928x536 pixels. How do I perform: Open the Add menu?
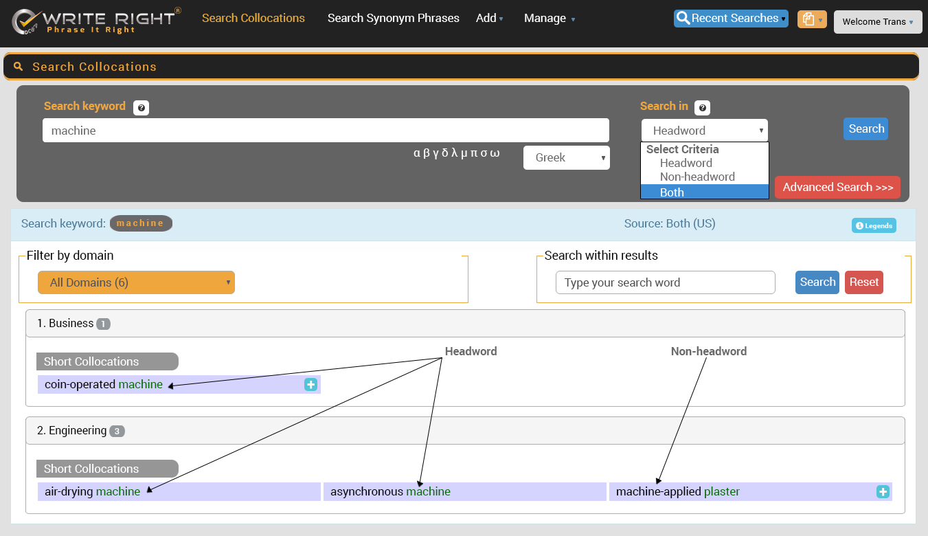pos(489,19)
